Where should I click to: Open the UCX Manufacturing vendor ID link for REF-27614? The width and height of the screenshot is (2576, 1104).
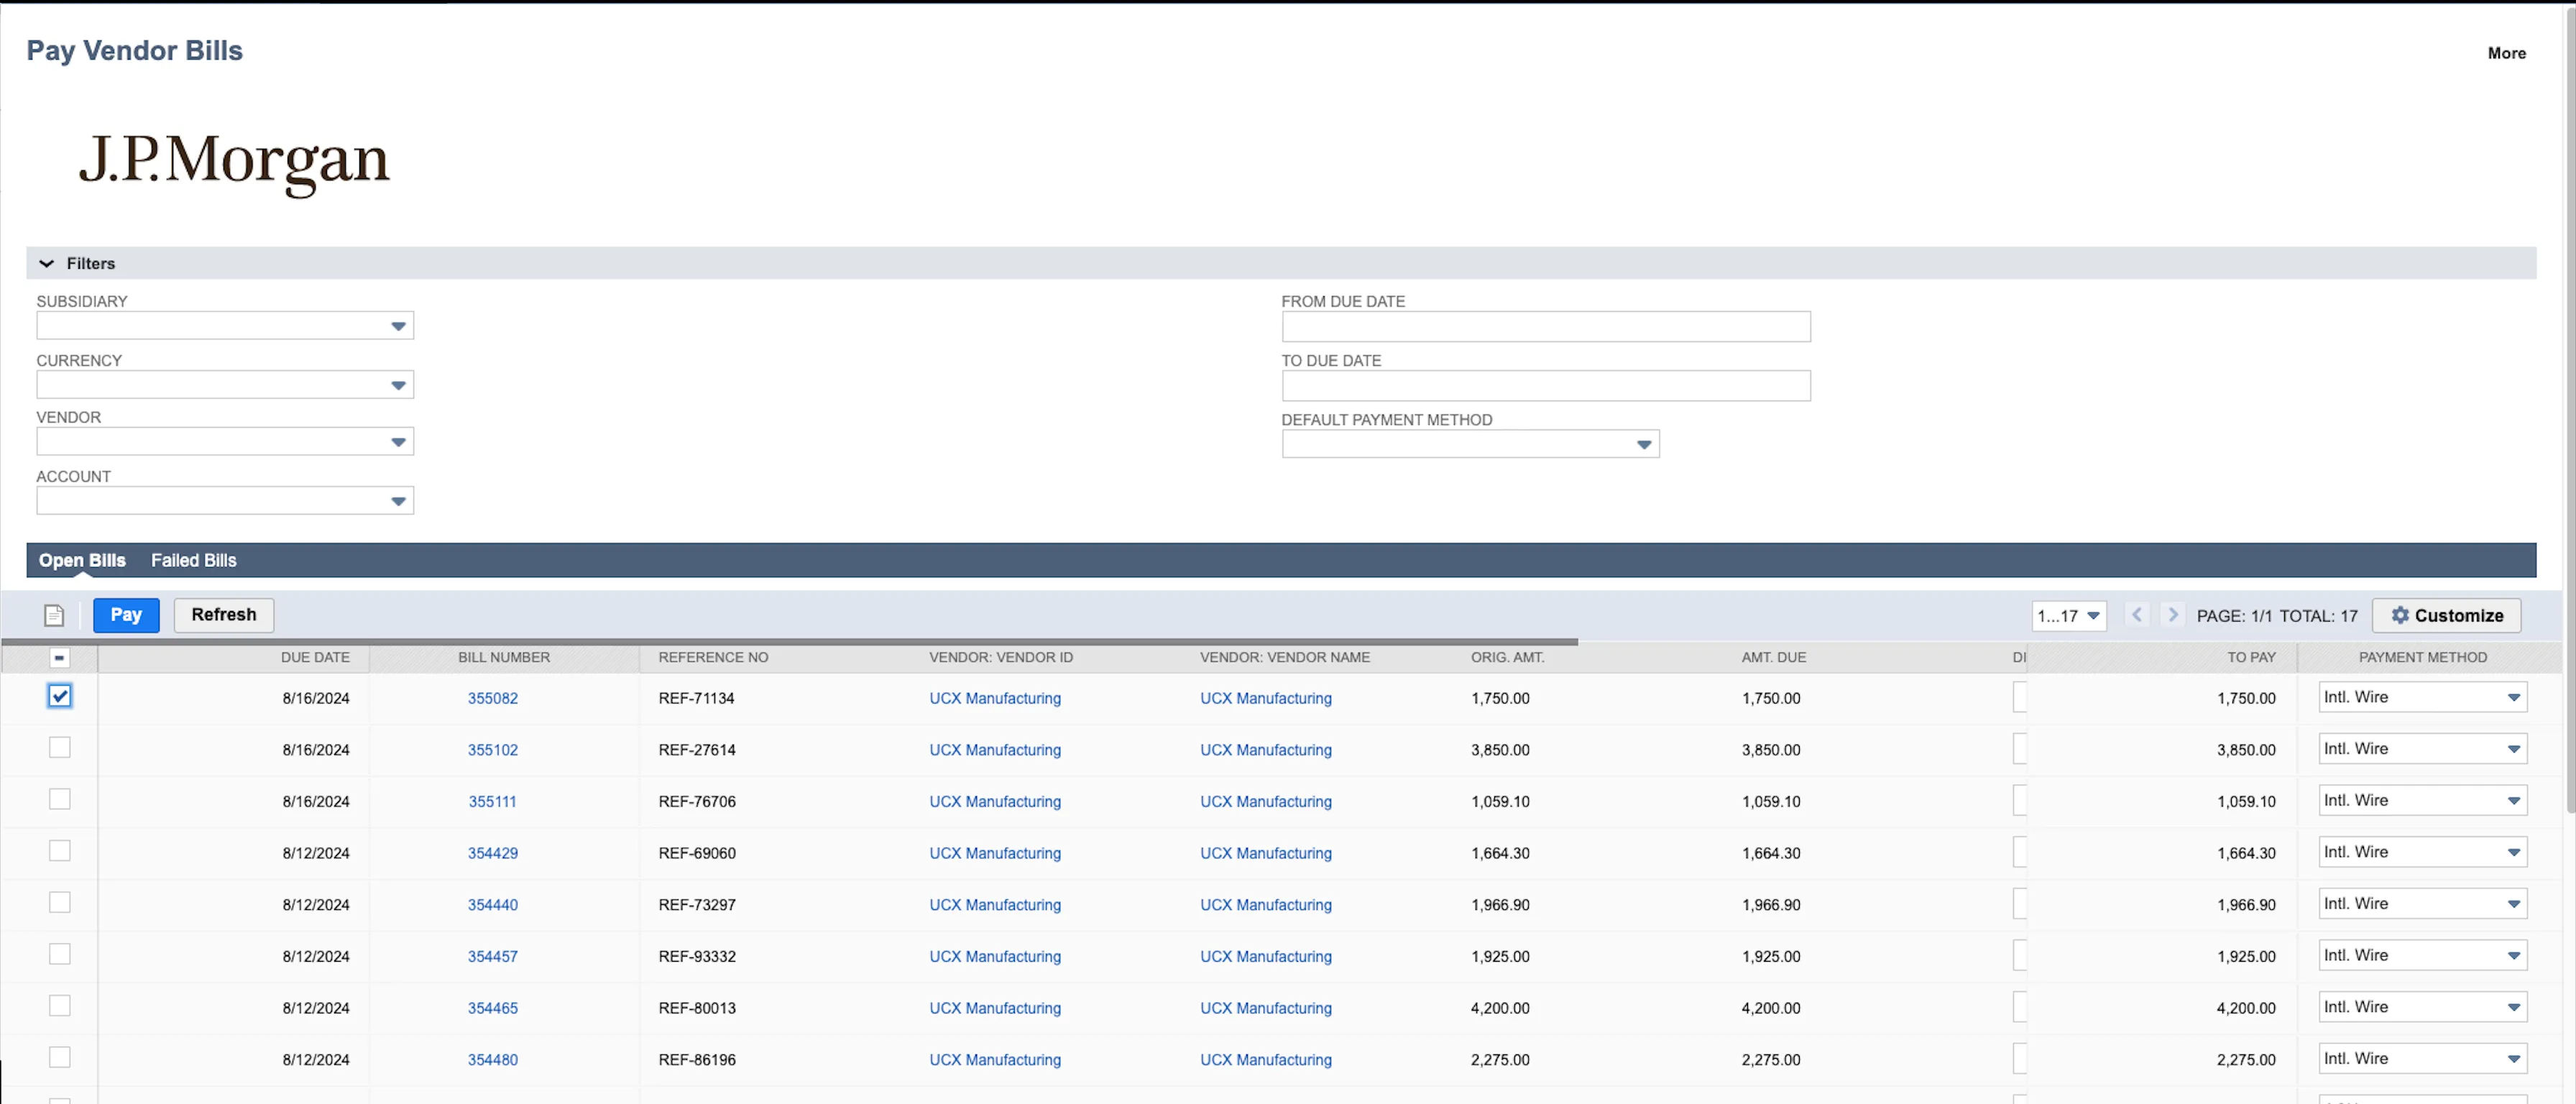[995, 750]
